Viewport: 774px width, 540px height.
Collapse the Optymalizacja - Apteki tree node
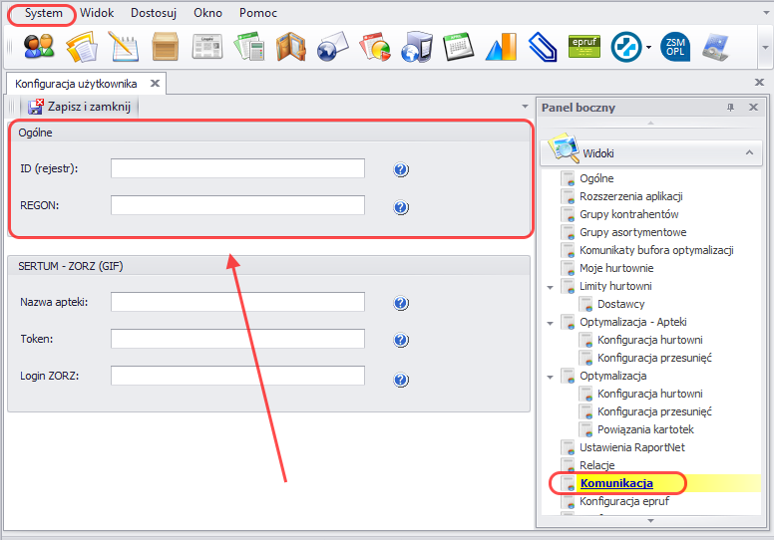click(x=549, y=323)
